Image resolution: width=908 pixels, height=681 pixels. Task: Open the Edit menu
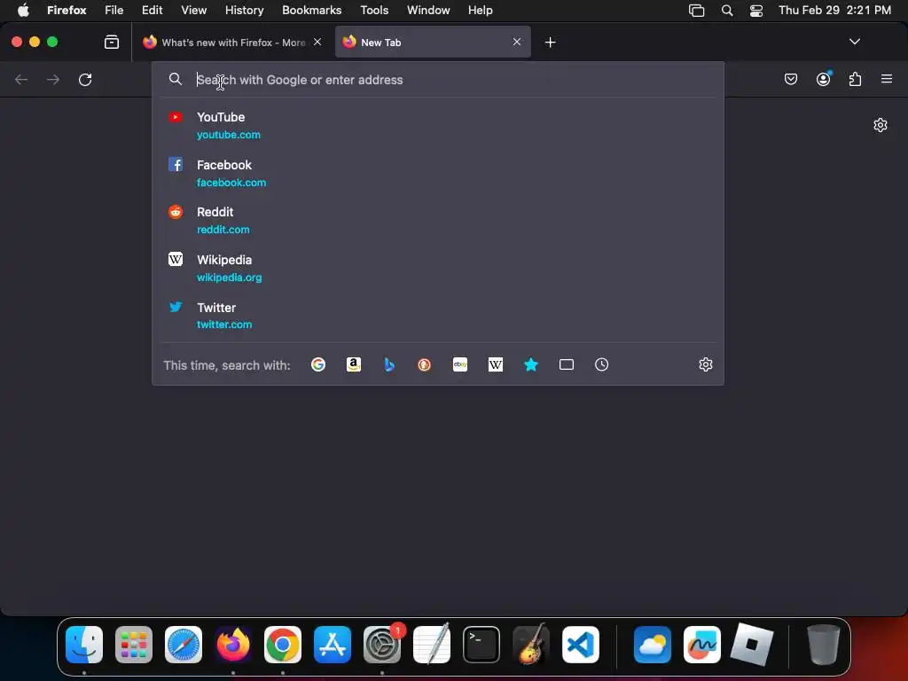153,10
